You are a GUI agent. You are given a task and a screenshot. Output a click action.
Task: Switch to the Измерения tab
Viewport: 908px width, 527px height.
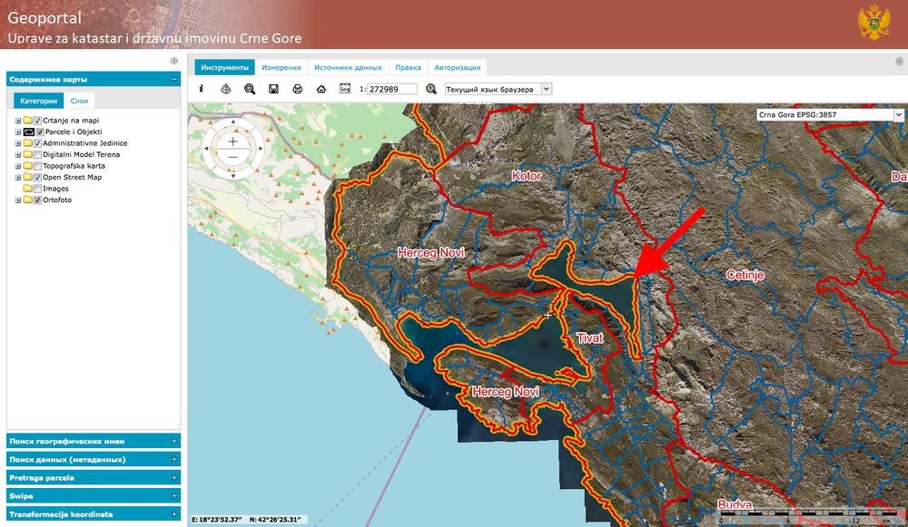281,67
